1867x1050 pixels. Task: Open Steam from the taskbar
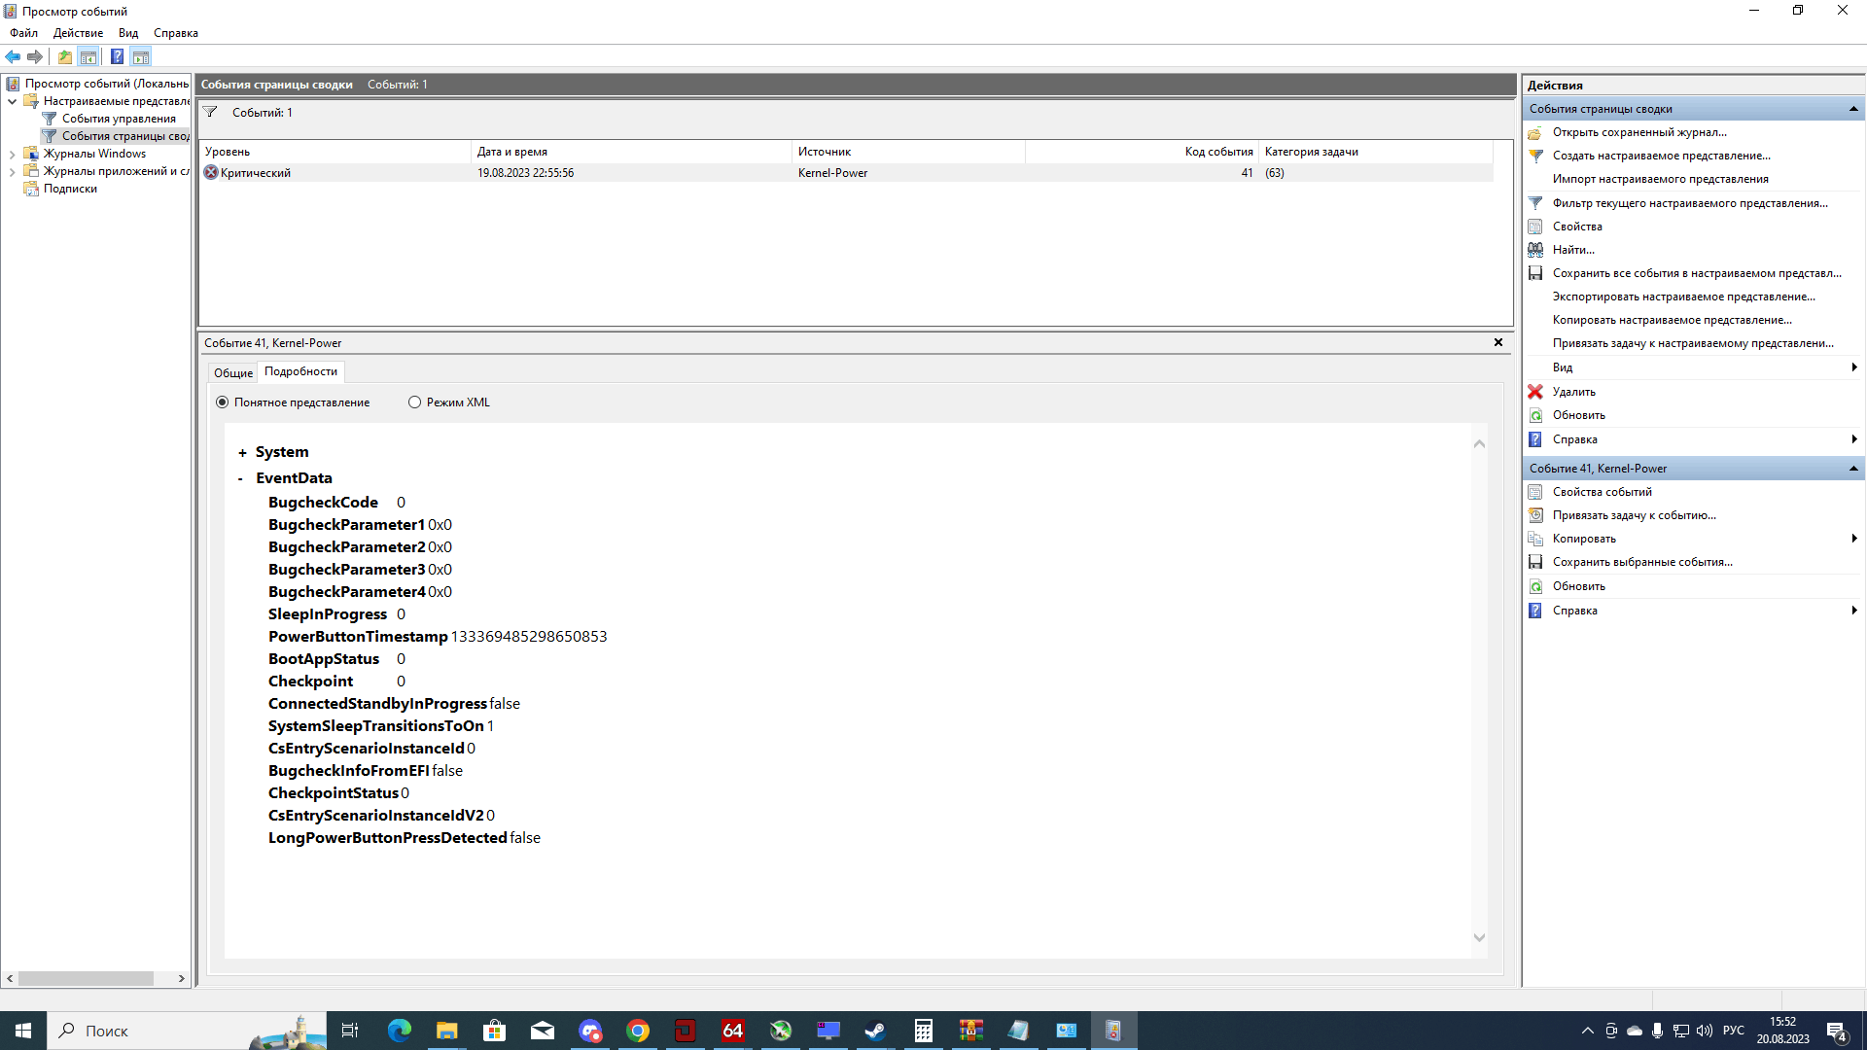click(x=876, y=1031)
